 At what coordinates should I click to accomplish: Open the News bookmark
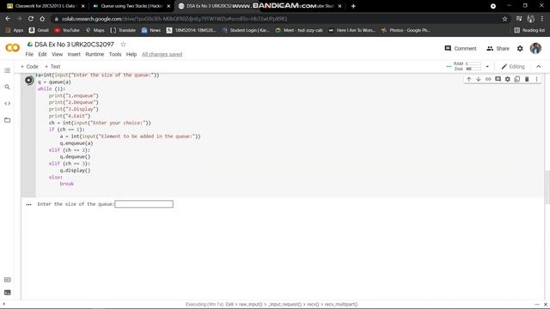[x=151, y=30]
